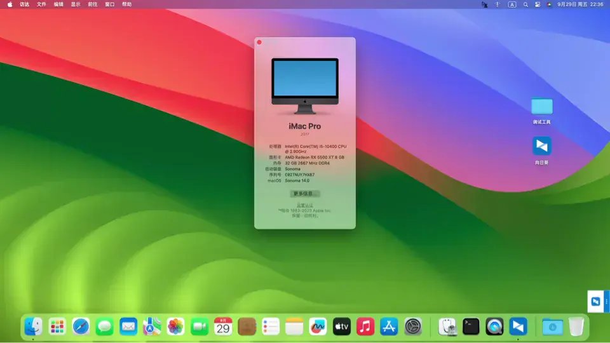The image size is (610, 343).
Task: Click the display mirroring menu bar icon
Action: pyautogui.click(x=484, y=4)
